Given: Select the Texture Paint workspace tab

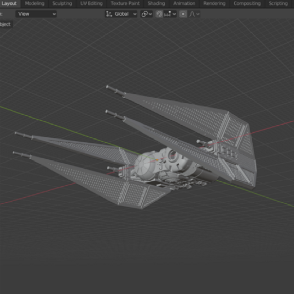Looking at the screenshot, I should (125, 3).
